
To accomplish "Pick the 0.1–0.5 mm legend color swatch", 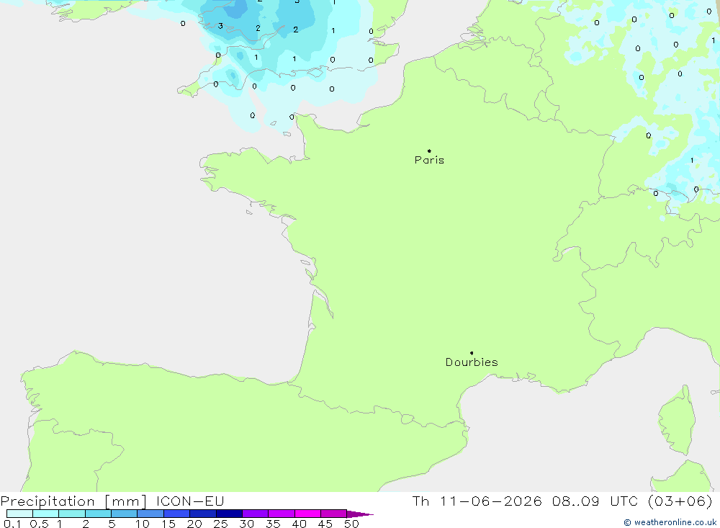I will tap(19, 514).
